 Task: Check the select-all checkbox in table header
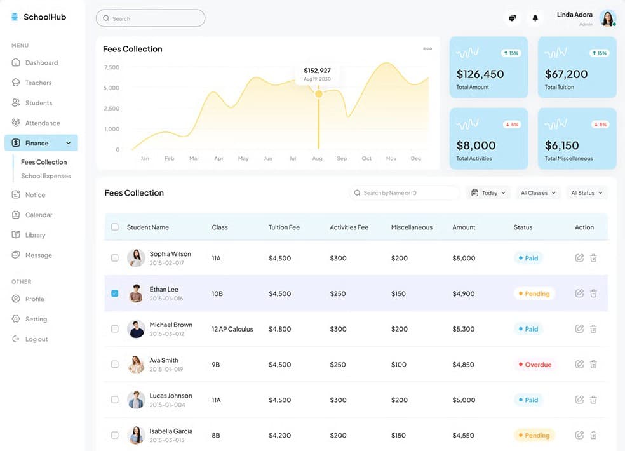pyautogui.click(x=114, y=227)
